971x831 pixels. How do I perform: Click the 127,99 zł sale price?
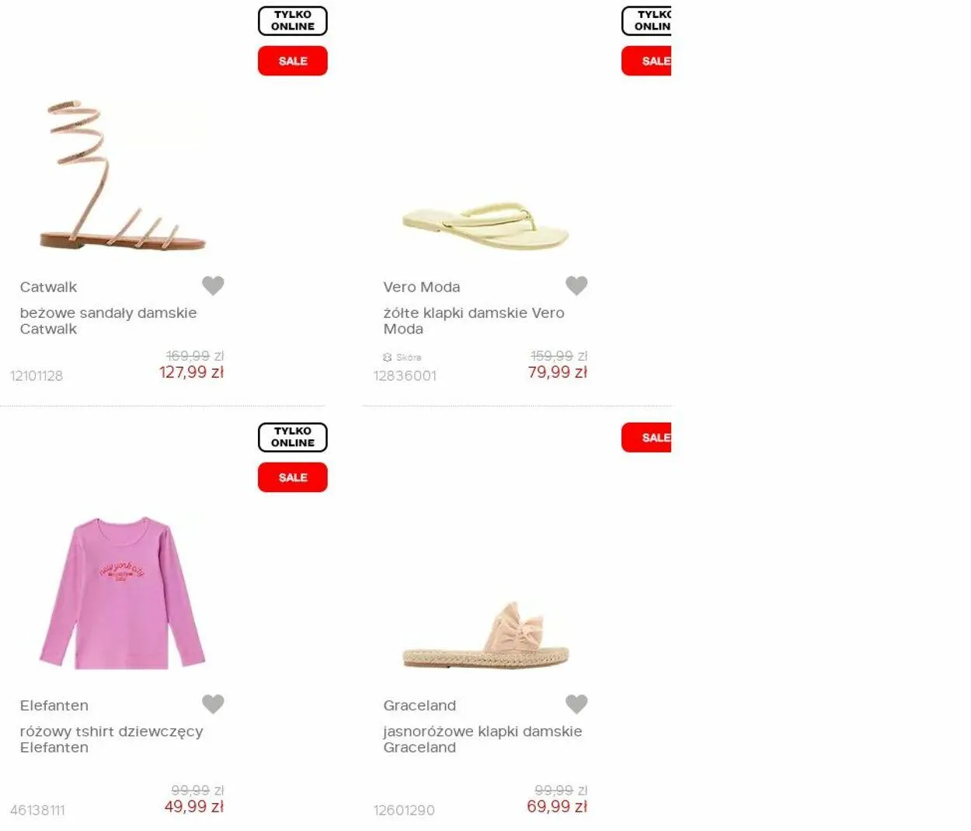[191, 372]
